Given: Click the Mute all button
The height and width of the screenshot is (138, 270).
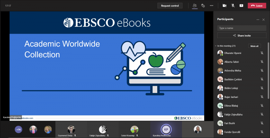Looking at the screenshot, I should (x=254, y=46).
